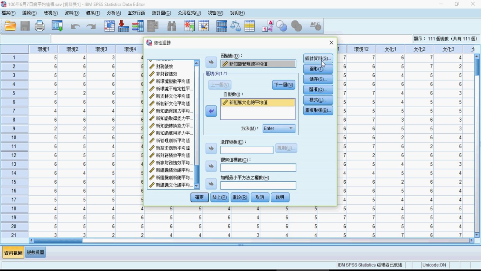Click the Run descriptive statistics icon
Image resolution: width=481 pixels, height=271 pixels.
click(153, 26)
